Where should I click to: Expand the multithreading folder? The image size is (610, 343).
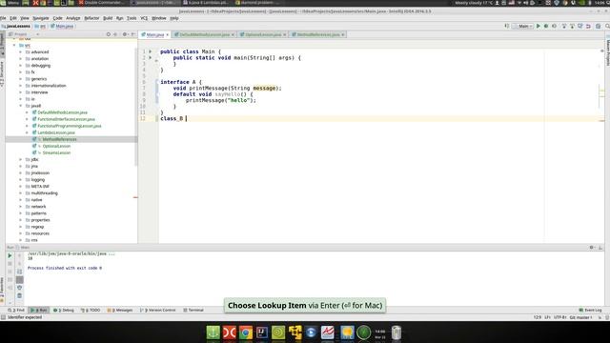[x=21, y=192]
